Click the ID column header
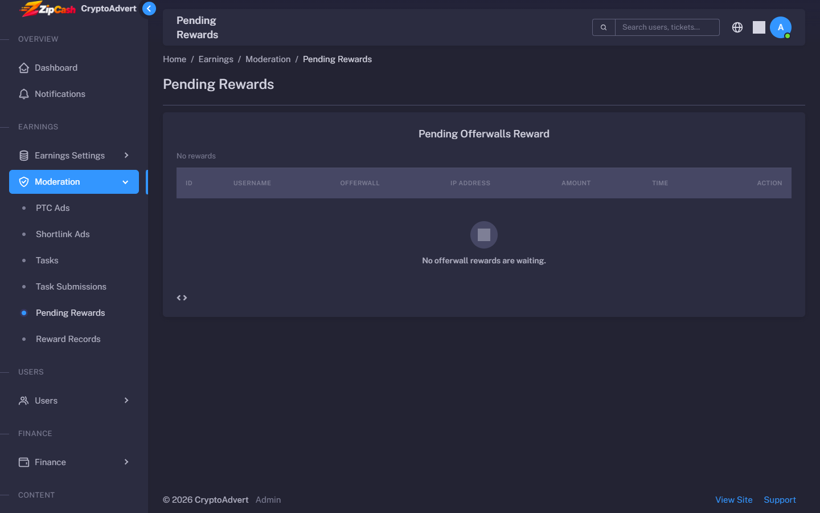 (x=189, y=183)
